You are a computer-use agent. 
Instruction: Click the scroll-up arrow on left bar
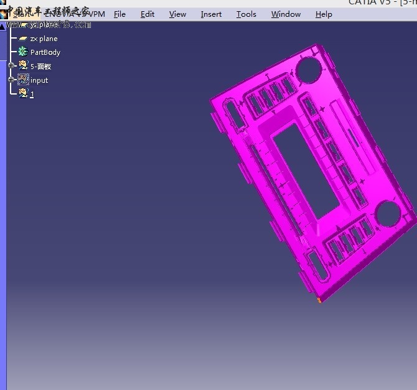[2, 27]
